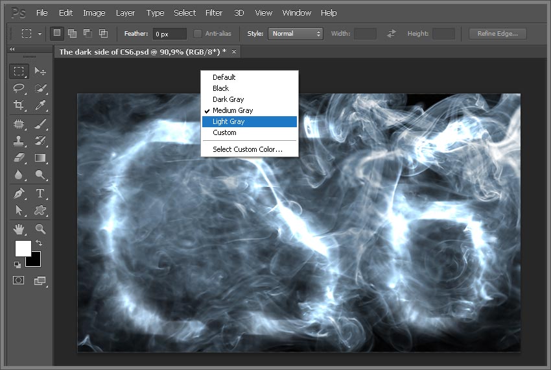Click the New selection mode button
Screen dimensions: 551x370
[x=56, y=34]
